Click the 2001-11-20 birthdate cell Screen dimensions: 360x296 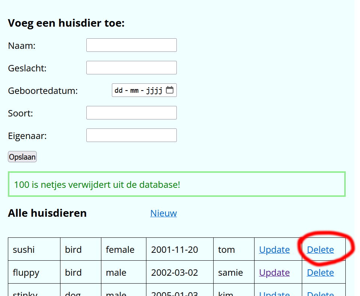point(175,250)
